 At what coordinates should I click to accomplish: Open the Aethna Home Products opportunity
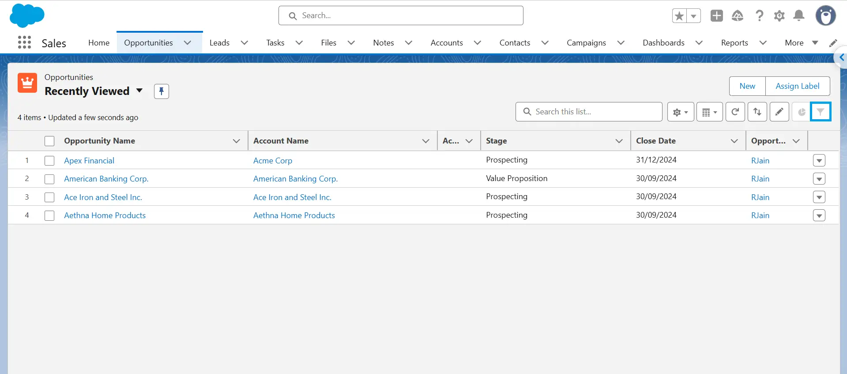[x=105, y=215]
